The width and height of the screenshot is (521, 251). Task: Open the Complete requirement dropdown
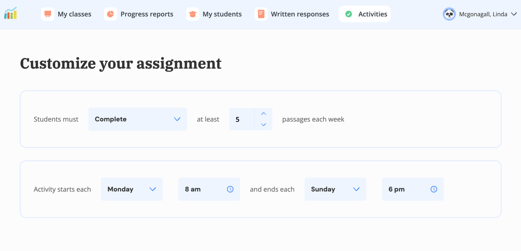(138, 119)
